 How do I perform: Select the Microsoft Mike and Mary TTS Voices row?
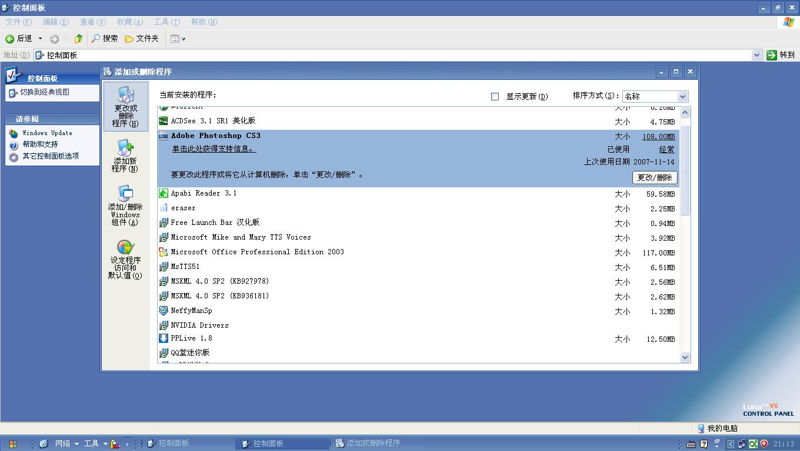coord(418,237)
